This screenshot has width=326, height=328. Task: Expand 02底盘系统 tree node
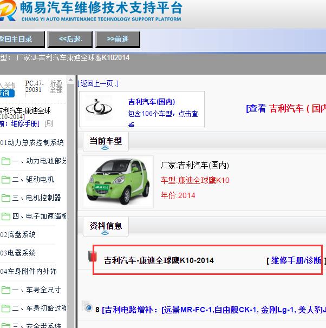pos(18,234)
